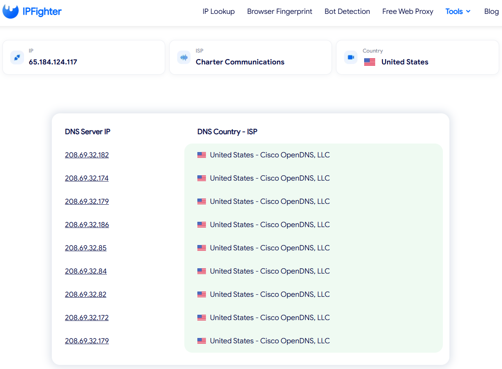
Task: Select the 208.69.32.84 DNS server link
Action: click(86, 271)
